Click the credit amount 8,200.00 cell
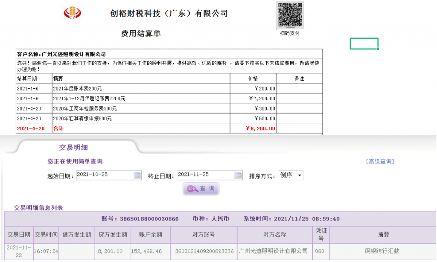Viewport: 437px width, 262px height. pos(113,251)
